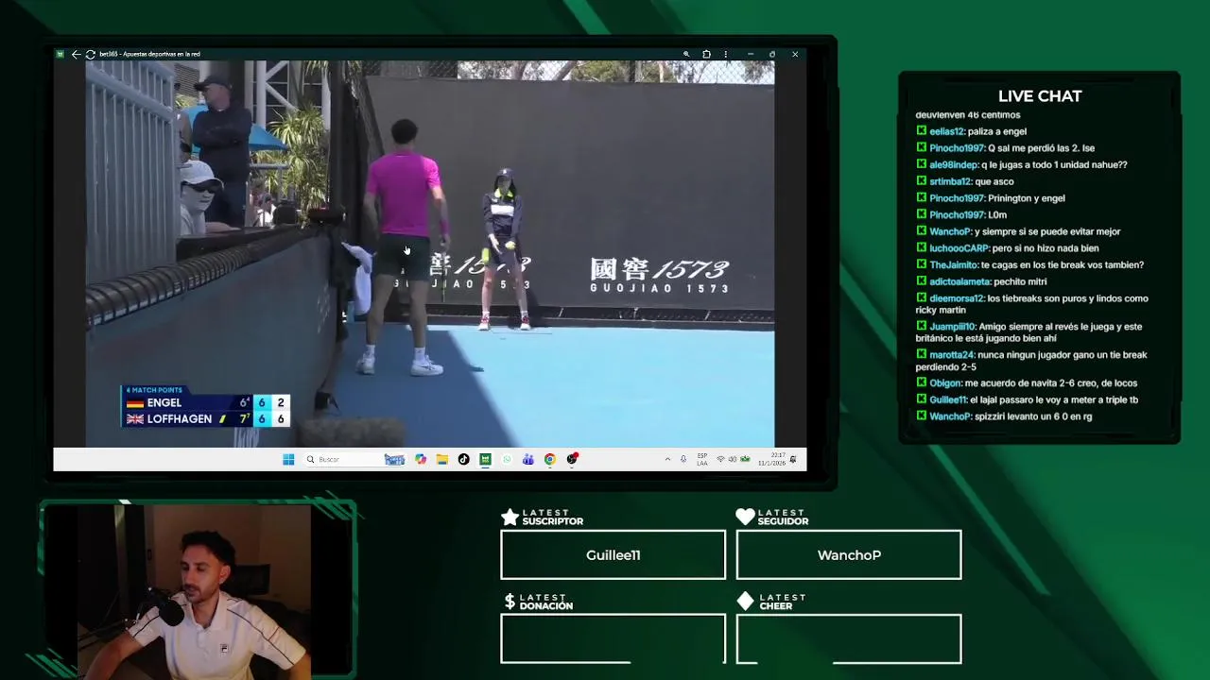The height and width of the screenshot is (680, 1210).
Task: Select diemorsa12's tiebreaks message
Action: coord(1032,304)
